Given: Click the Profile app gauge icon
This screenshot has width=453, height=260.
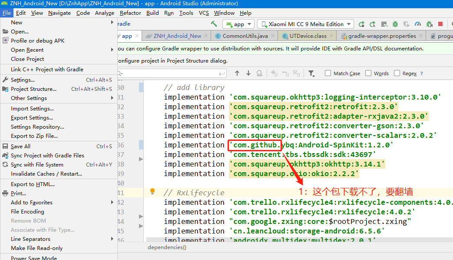Looking at the screenshot, I should pyautogui.click(x=418, y=24).
